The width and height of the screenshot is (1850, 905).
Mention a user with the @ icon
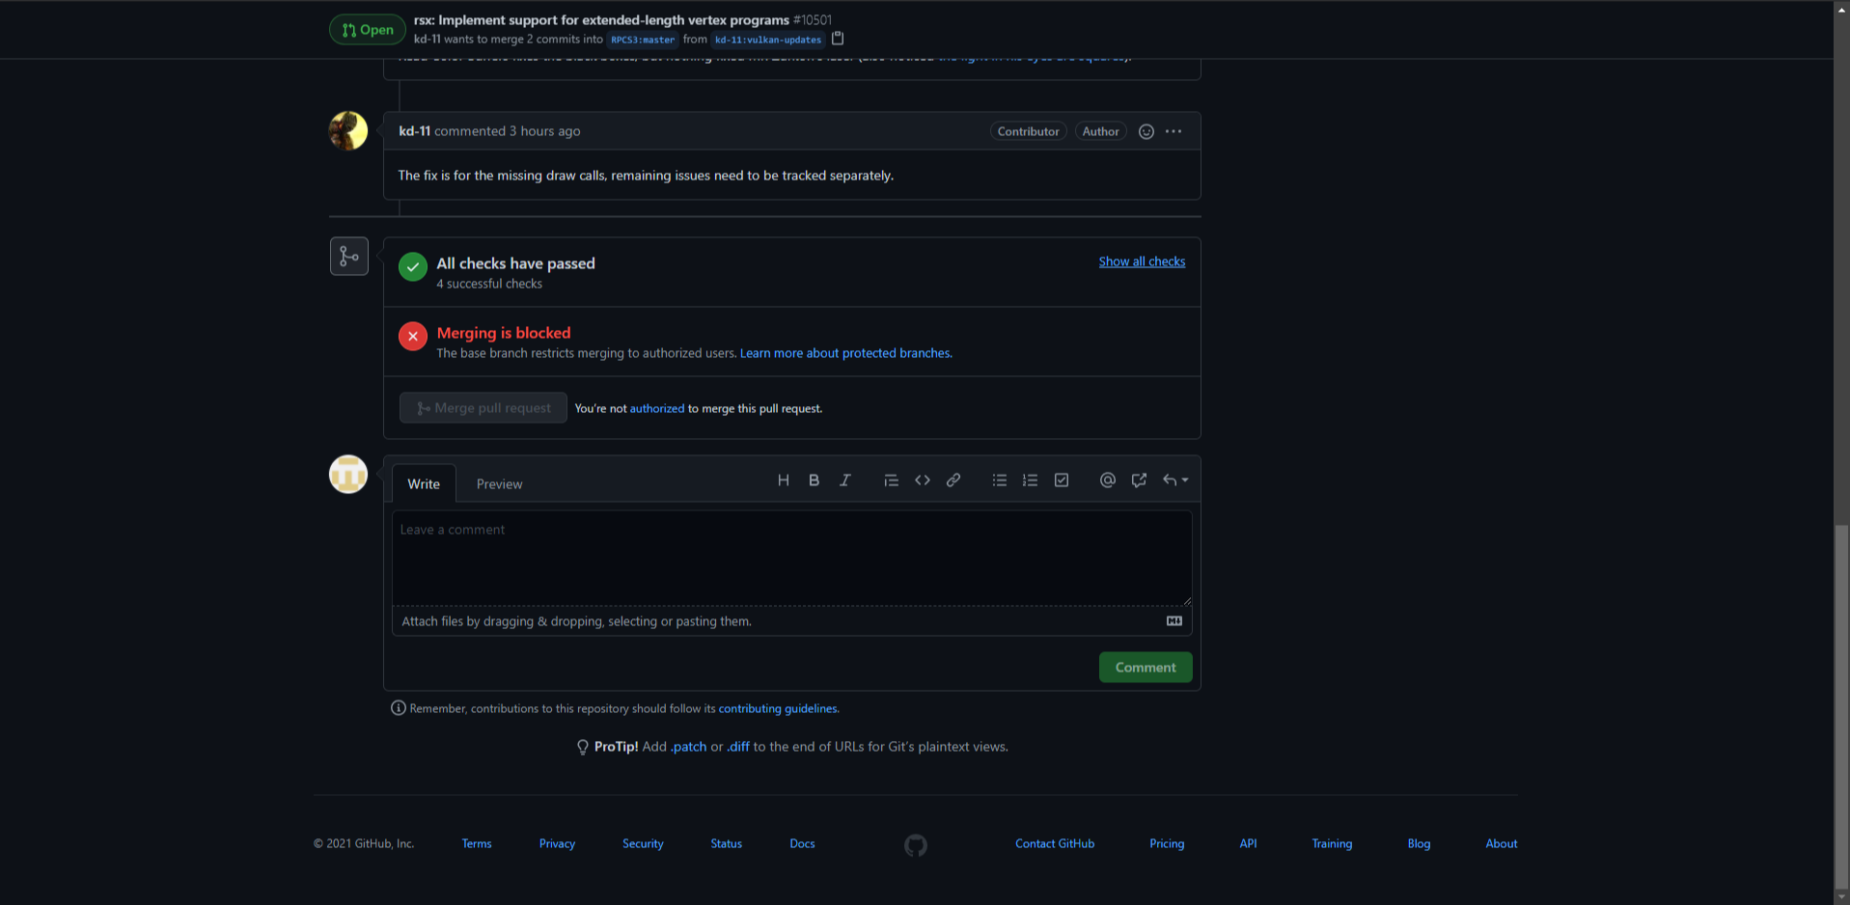point(1108,480)
